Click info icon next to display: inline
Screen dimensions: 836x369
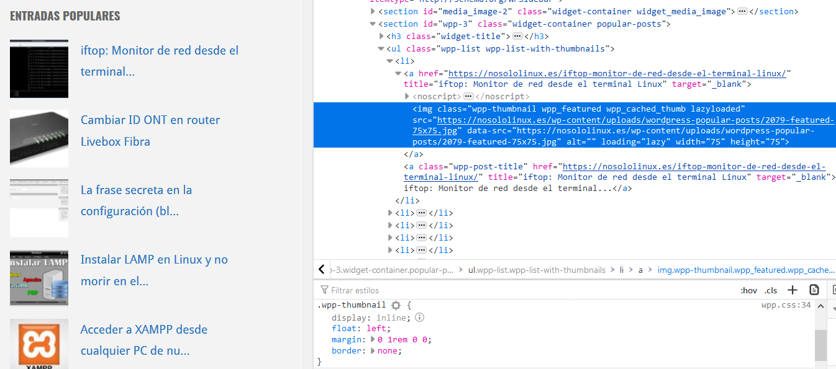click(419, 318)
